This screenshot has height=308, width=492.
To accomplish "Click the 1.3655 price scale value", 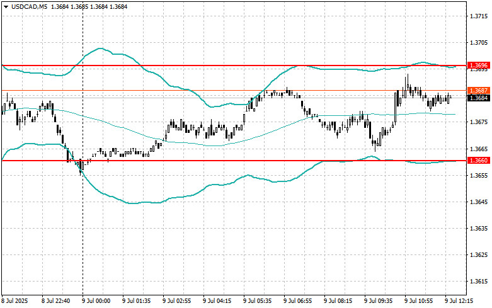I will (480, 175).
